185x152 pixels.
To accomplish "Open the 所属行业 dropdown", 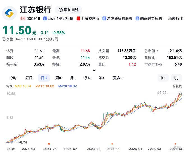I will (x=176, y=18).
